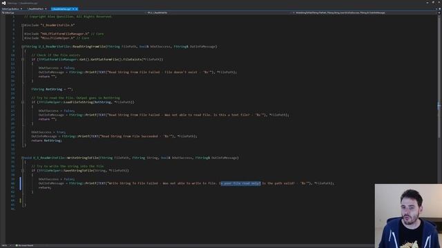Click the No issues found status
The image size is (442, 248).
(x=25, y=245)
